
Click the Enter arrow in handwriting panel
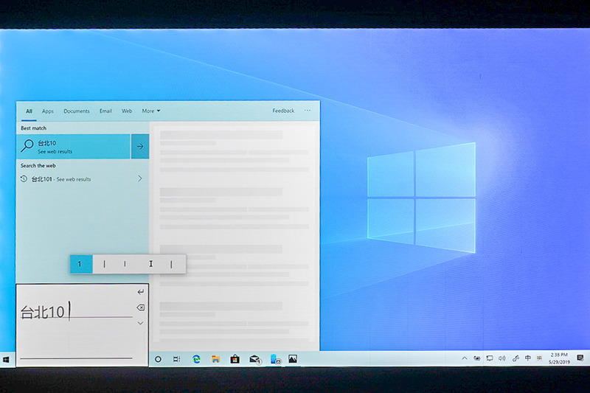pos(140,292)
